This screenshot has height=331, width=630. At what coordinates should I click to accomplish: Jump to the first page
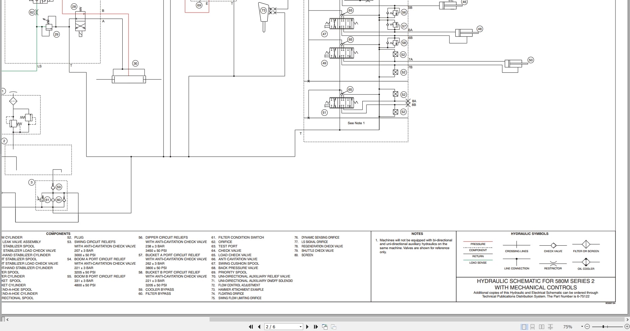click(251, 327)
